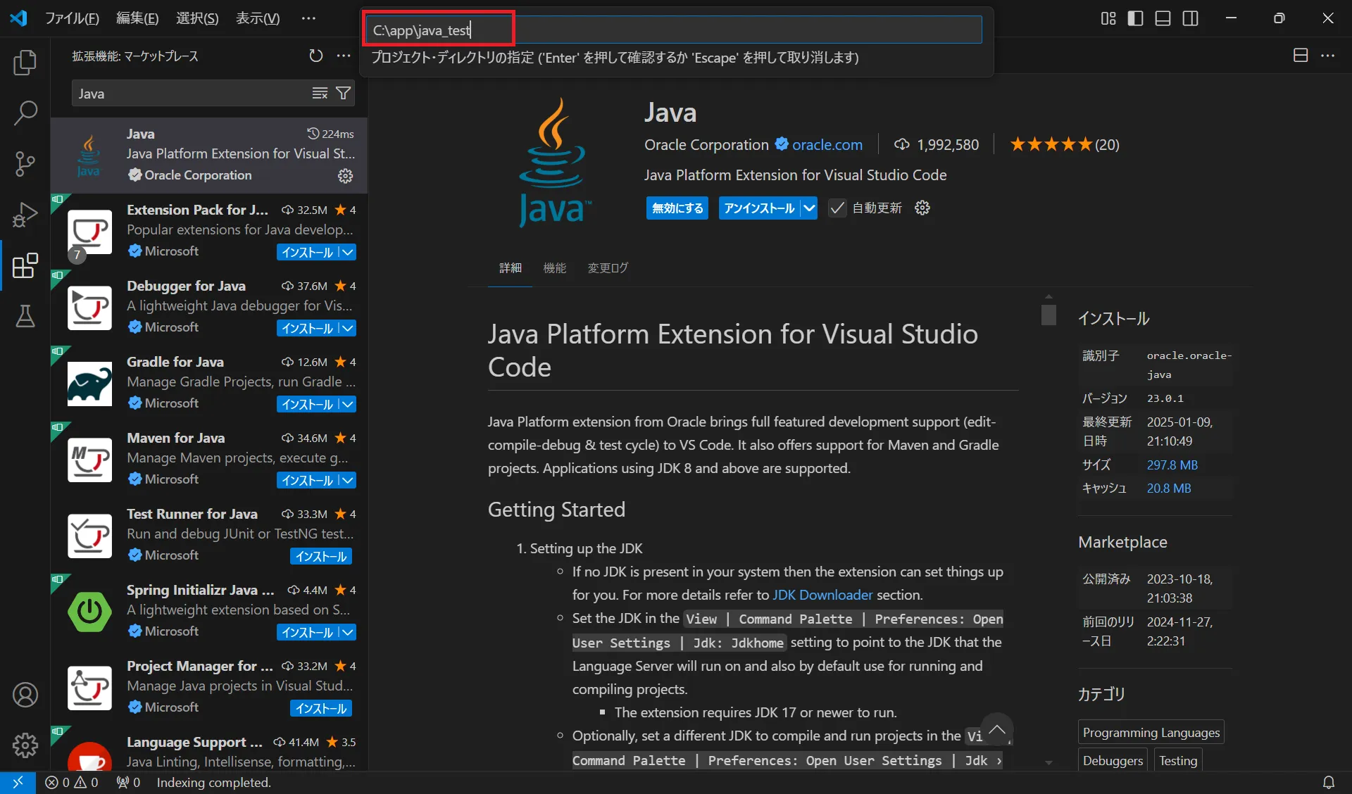Open the extension filter funnel
This screenshot has height=794, width=1352.
point(344,94)
